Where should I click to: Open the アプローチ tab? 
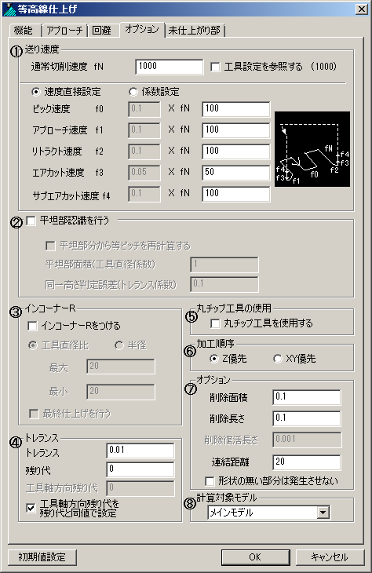pos(64,31)
